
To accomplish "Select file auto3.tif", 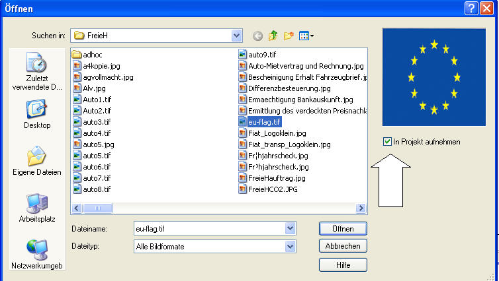I will [92, 122].
